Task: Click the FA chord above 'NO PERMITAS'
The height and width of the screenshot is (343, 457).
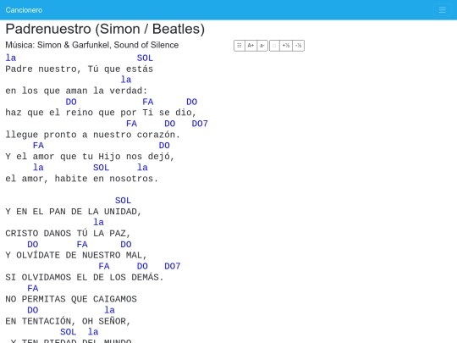Action: [x=33, y=289]
